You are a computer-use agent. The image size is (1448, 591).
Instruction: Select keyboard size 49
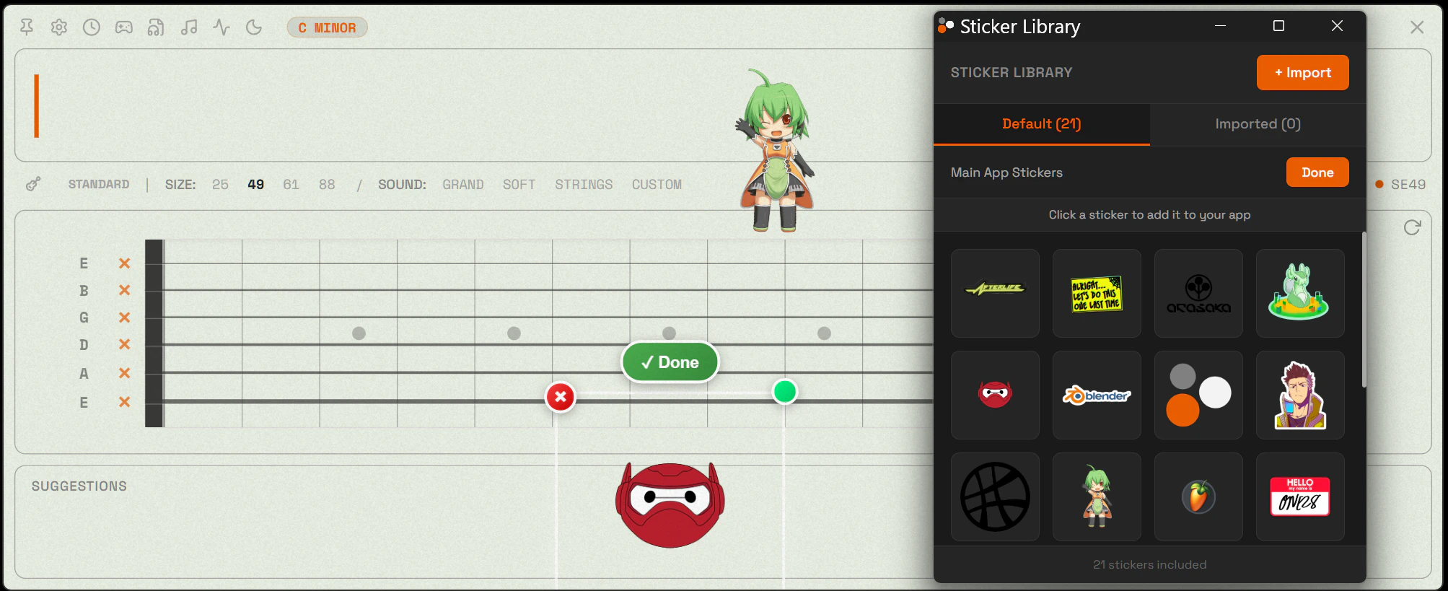(255, 184)
